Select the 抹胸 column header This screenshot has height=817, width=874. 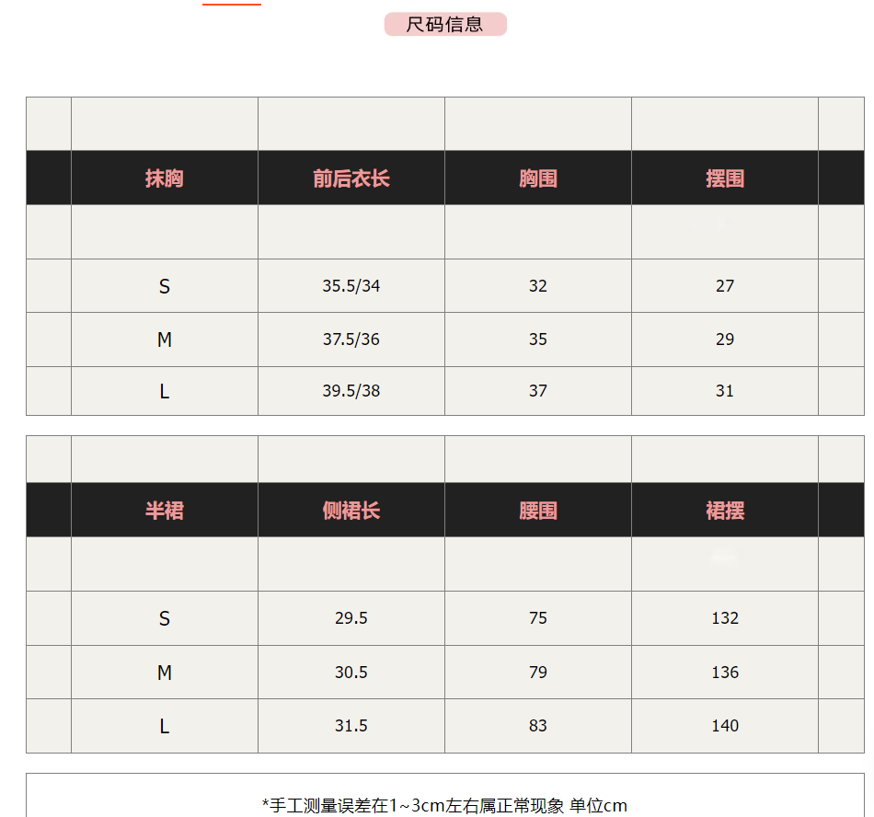[165, 178]
